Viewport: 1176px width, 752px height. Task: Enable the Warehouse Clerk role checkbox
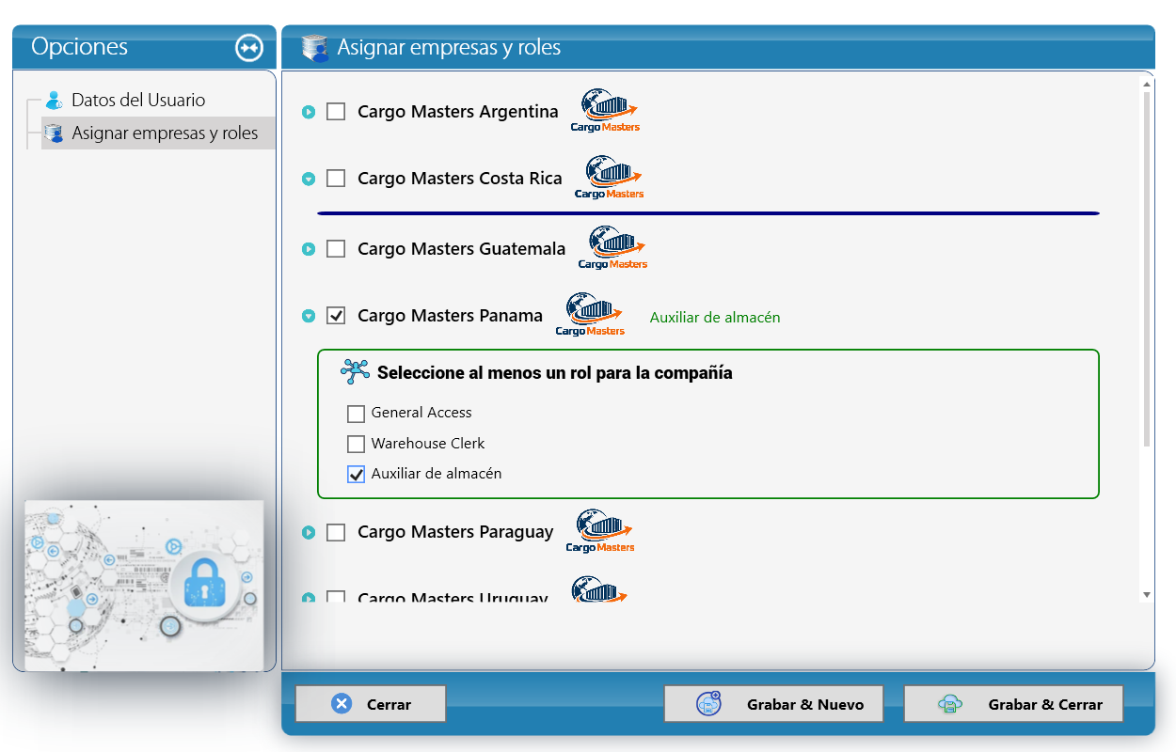click(356, 444)
